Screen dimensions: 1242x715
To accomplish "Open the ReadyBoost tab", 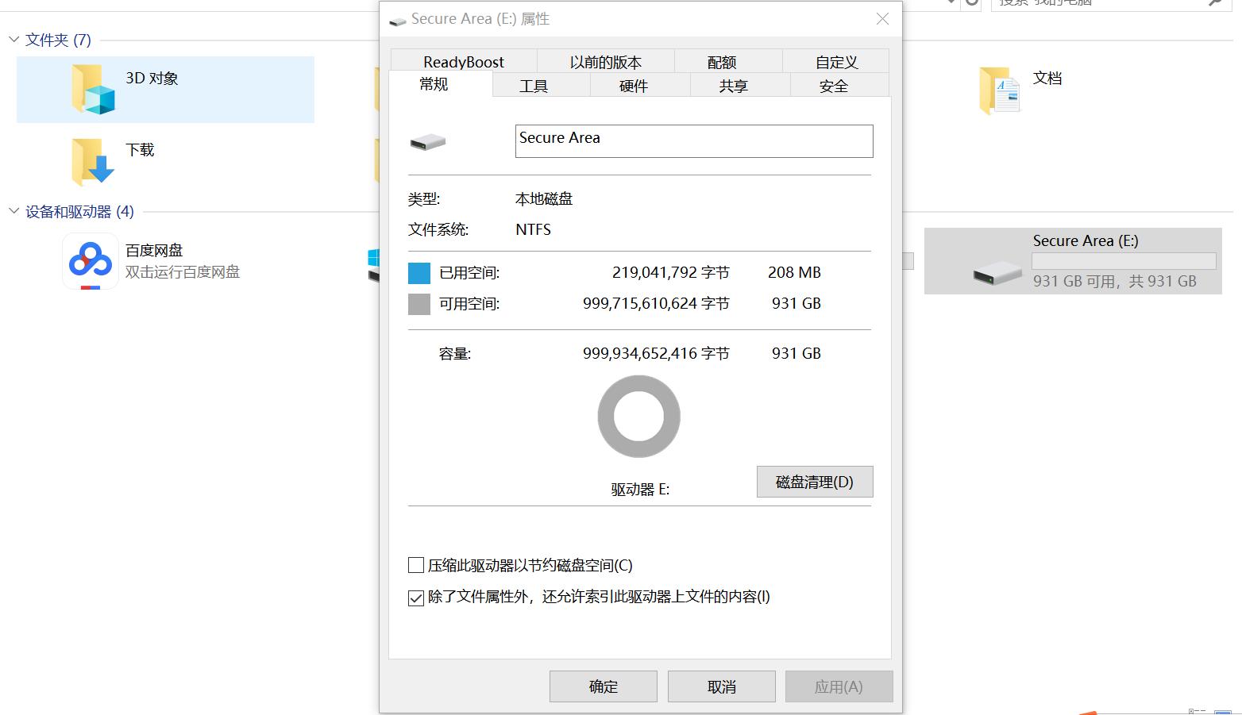I will point(463,61).
